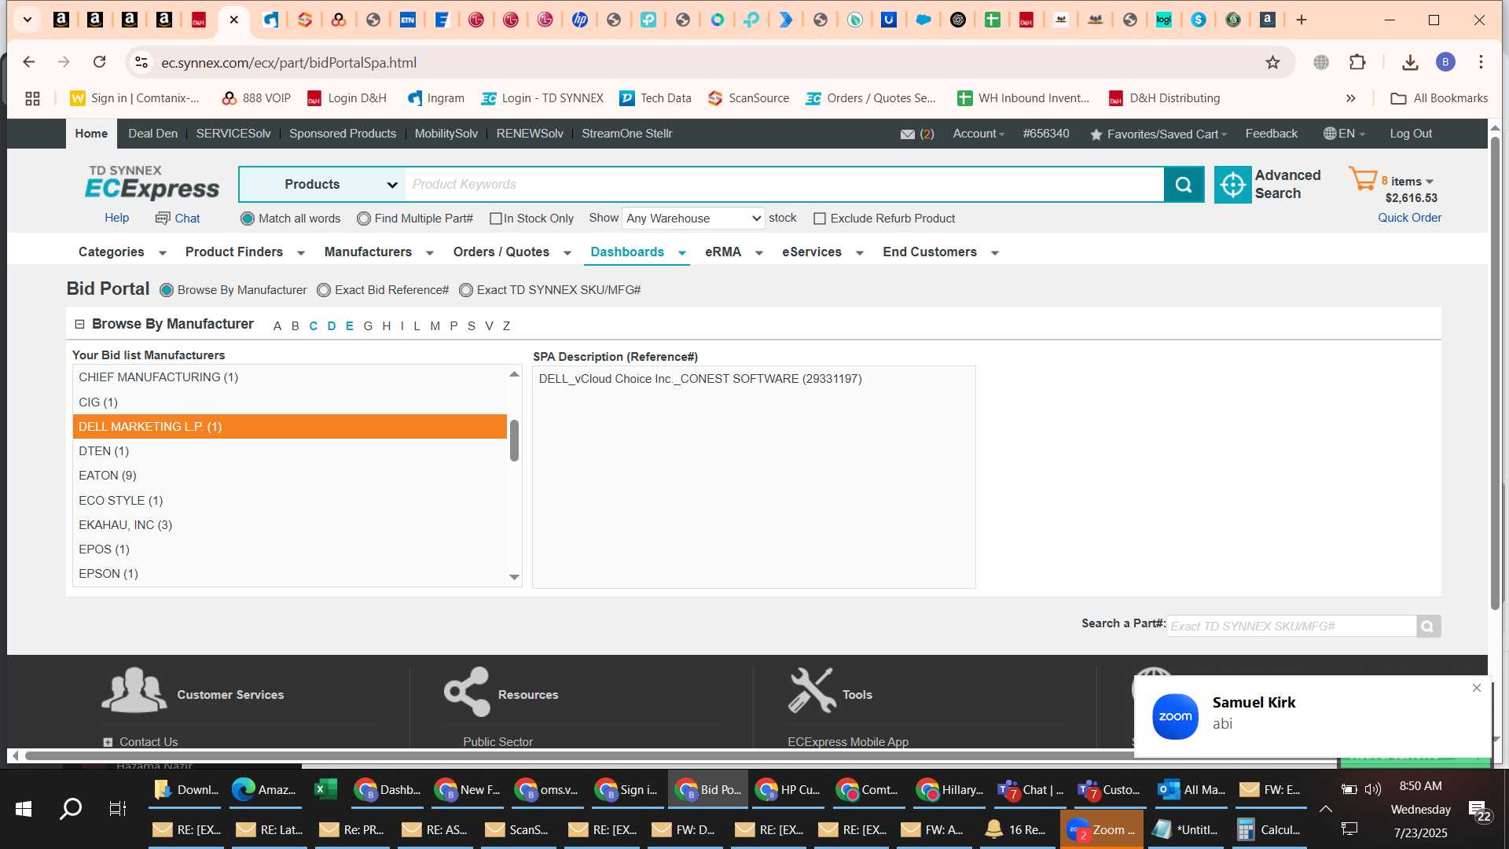Bookmark this page with the star icon
The image size is (1509, 849).
pyautogui.click(x=1272, y=62)
